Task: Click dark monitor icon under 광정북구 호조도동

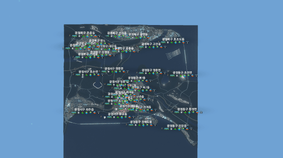Action: [x=187, y=43]
